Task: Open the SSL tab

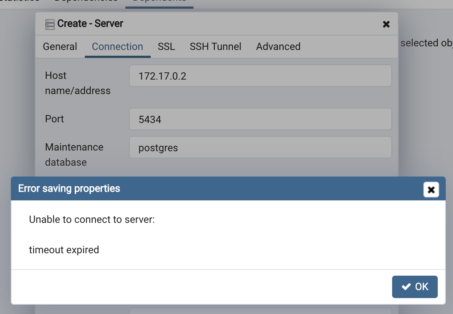Action: click(x=166, y=46)
